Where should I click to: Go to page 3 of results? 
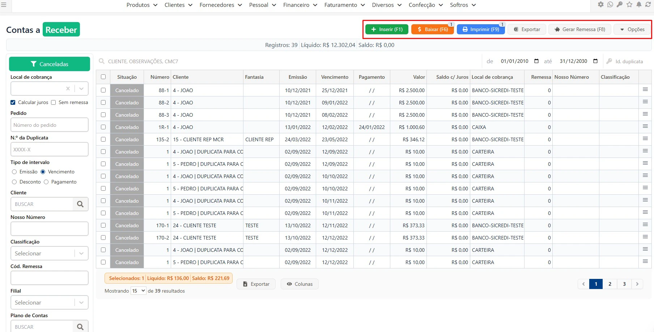point(624,284)
